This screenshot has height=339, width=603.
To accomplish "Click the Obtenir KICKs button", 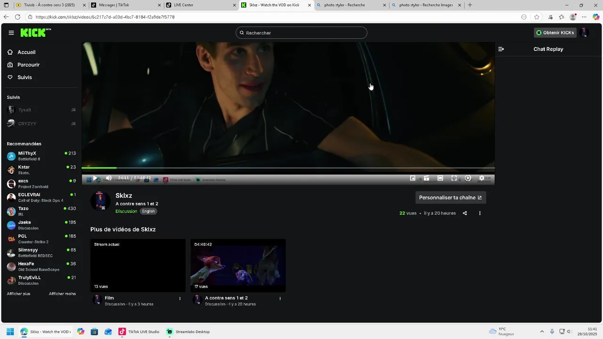I will pos(555,32).
